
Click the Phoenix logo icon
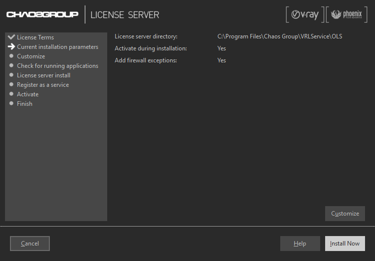[x=347, y=14]
